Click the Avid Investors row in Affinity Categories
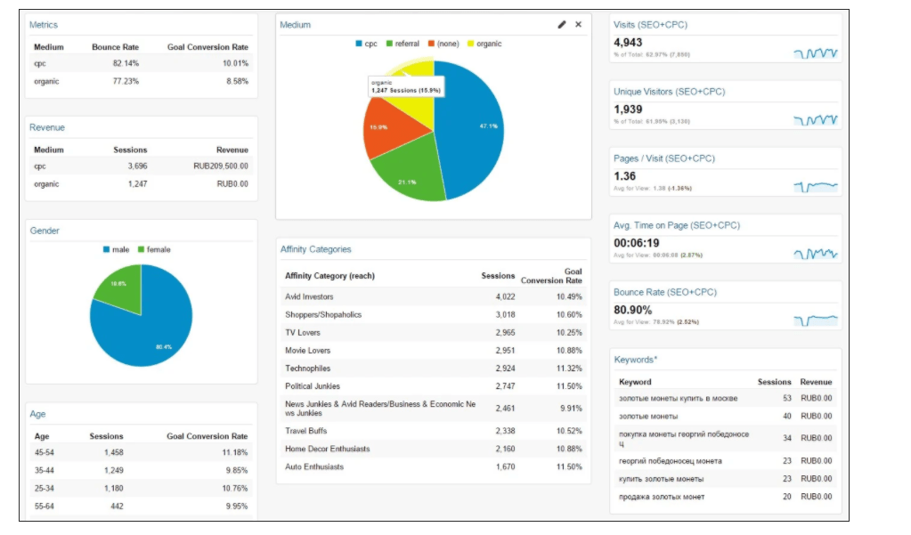 coord(308,296)
